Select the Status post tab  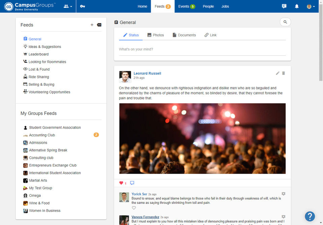click(131, 35)
